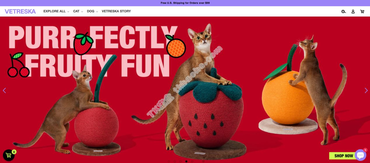Click the floating black cart button
370x163 pixels.
[x=8, y=155]
